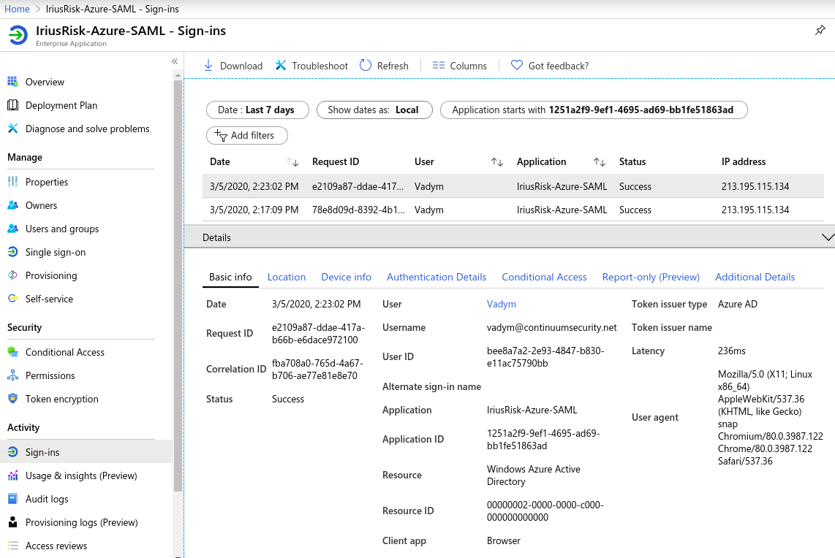Click the IriusRisk-Azure-SAML - Sign-ins breadcrumb text
This screenshot has height=558, width=835.
coord(113,9)
